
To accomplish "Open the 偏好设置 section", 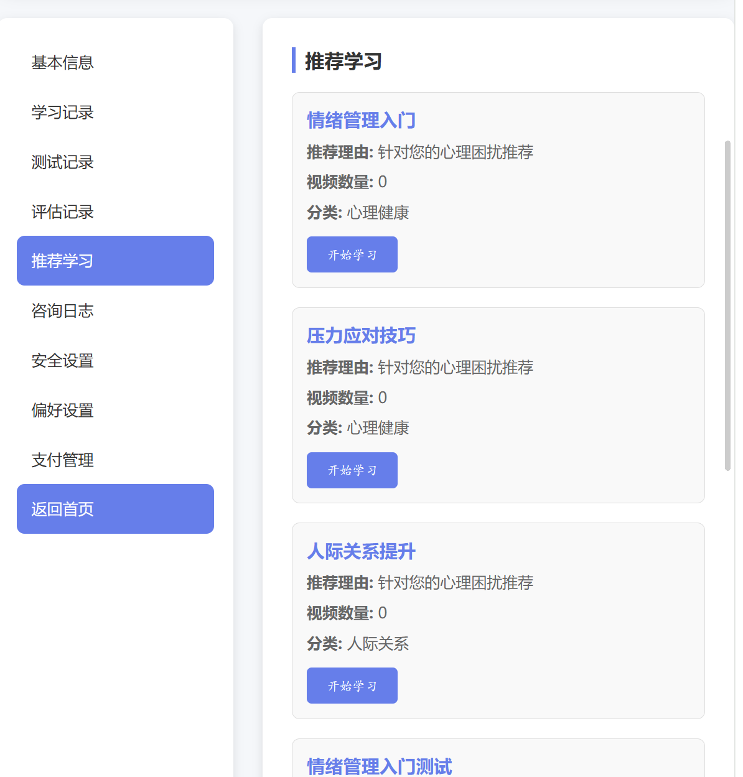I will coord(62,411).
